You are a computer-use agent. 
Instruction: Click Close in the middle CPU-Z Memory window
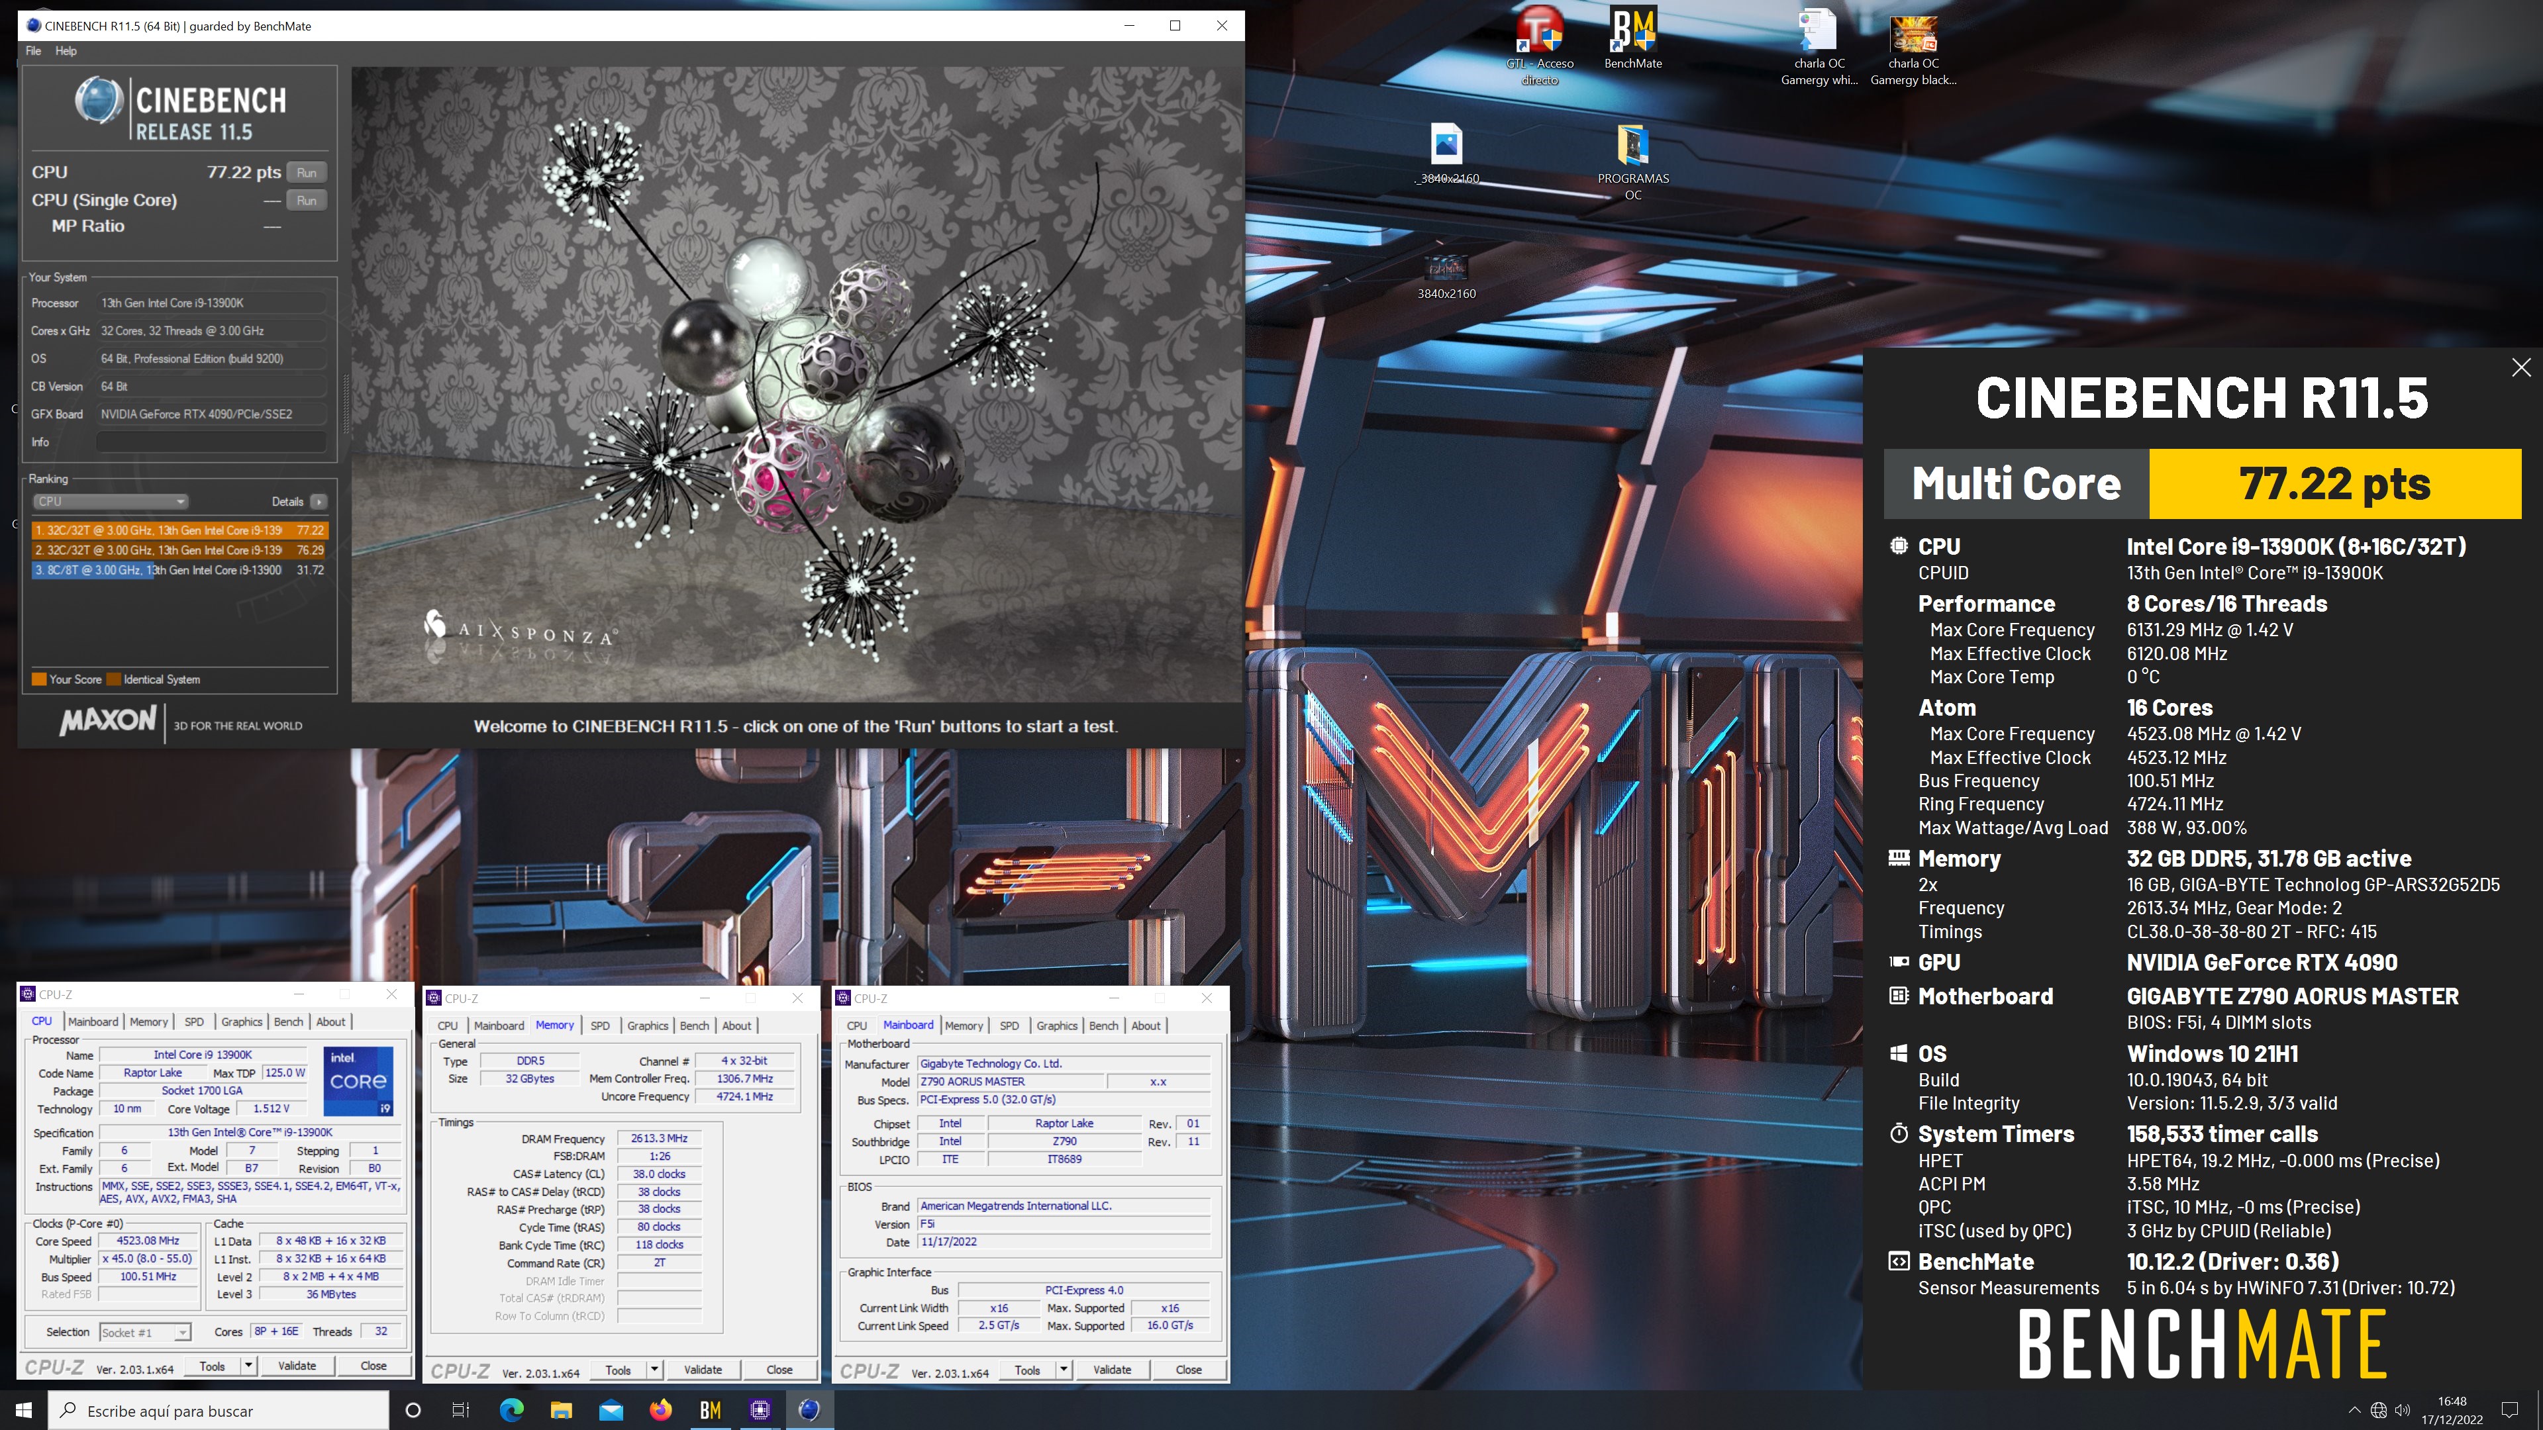click(x=780, y=1370)
